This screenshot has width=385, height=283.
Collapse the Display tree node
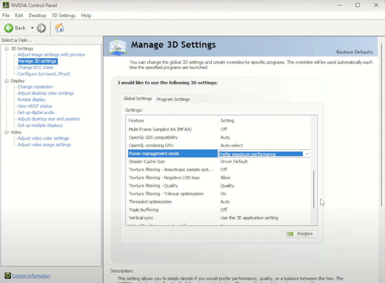(x=7, y=81)
